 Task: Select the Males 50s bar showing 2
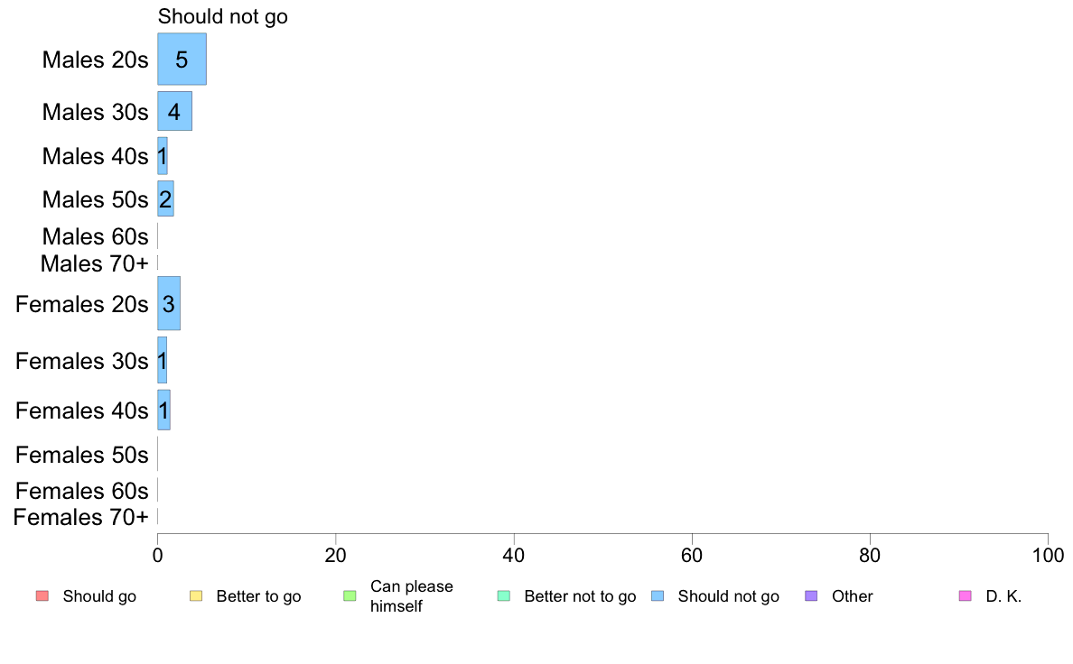(165, 199)
